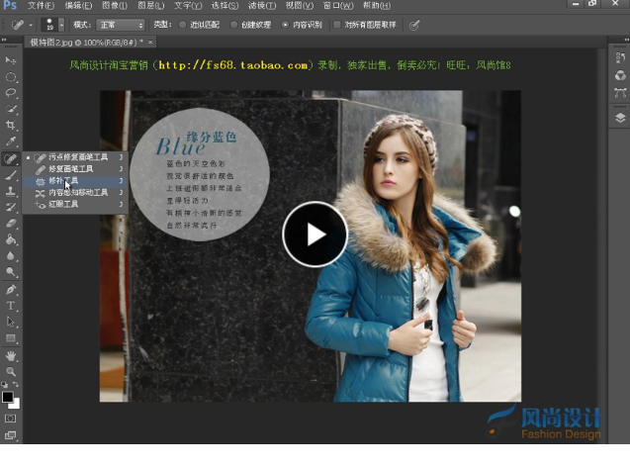Select the Lasso tool

pos(11,93)
